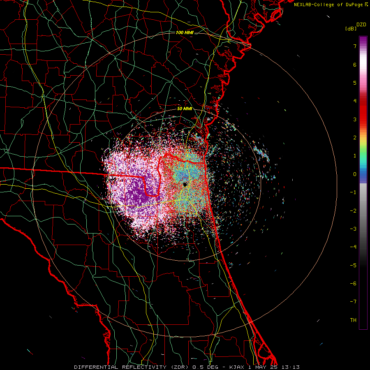Click the 1 MAY 25 date text
This screenshot has height=370, width=370.
coord(263,367)
